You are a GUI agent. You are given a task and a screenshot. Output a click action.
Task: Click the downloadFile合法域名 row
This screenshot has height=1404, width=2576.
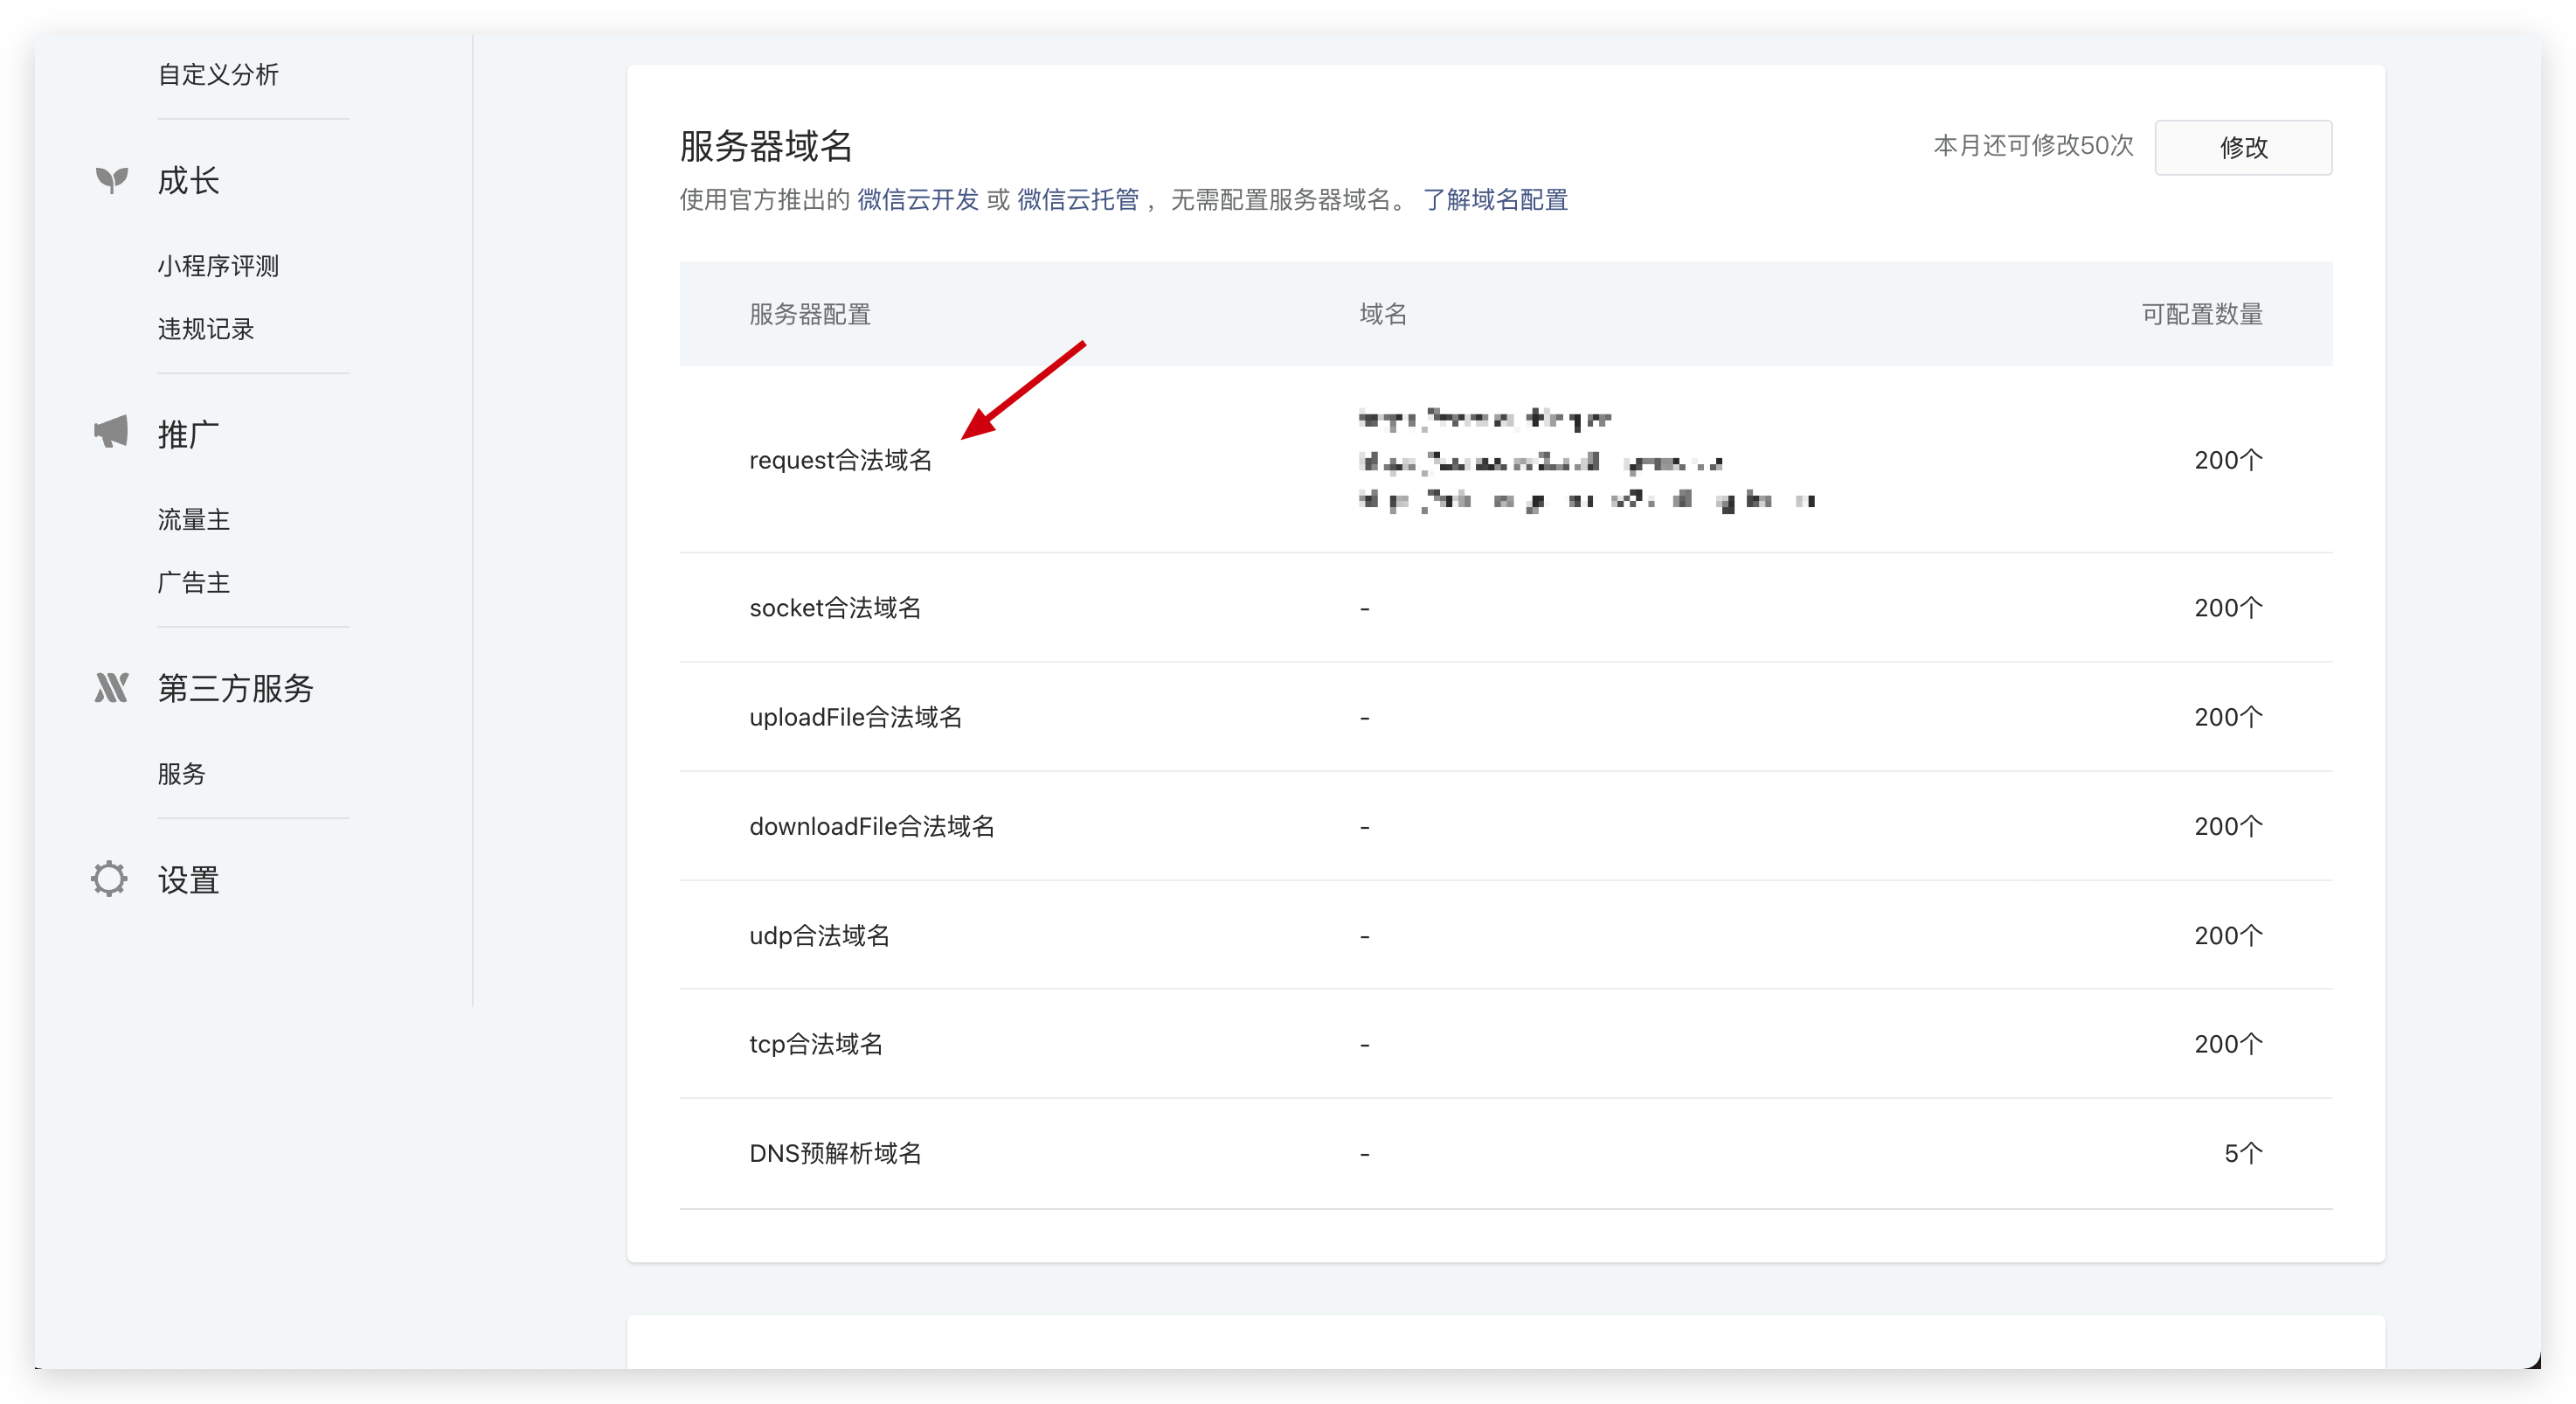click(871, 825)
